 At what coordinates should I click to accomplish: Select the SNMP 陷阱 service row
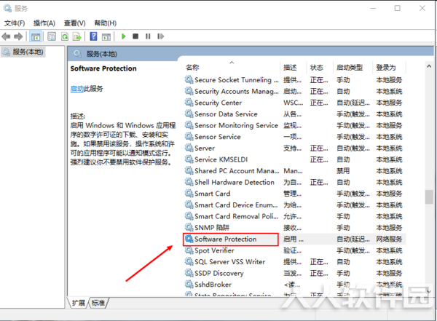[294, 228]
